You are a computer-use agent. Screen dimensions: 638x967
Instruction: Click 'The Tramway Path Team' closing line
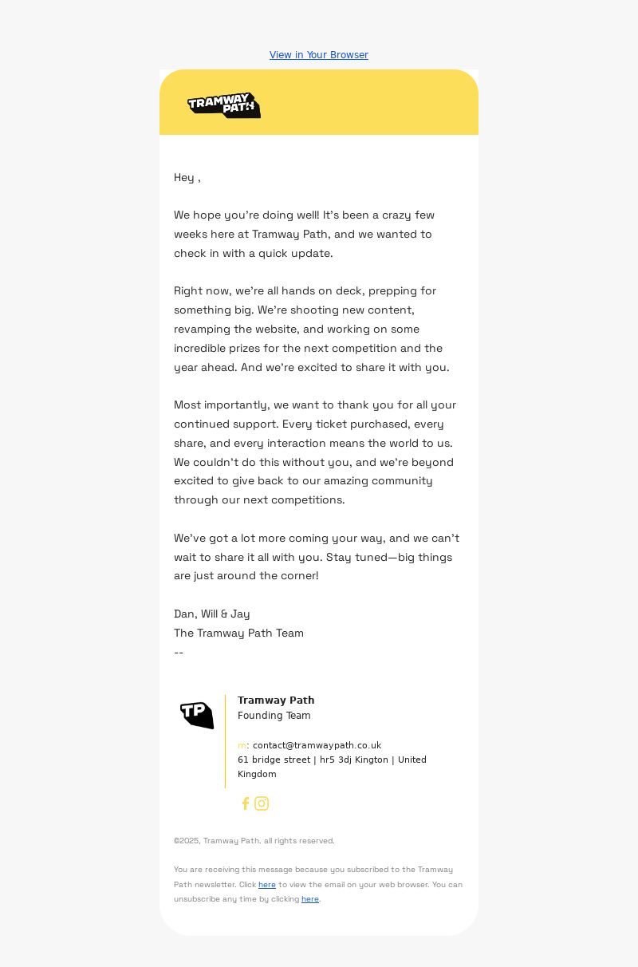239,633
